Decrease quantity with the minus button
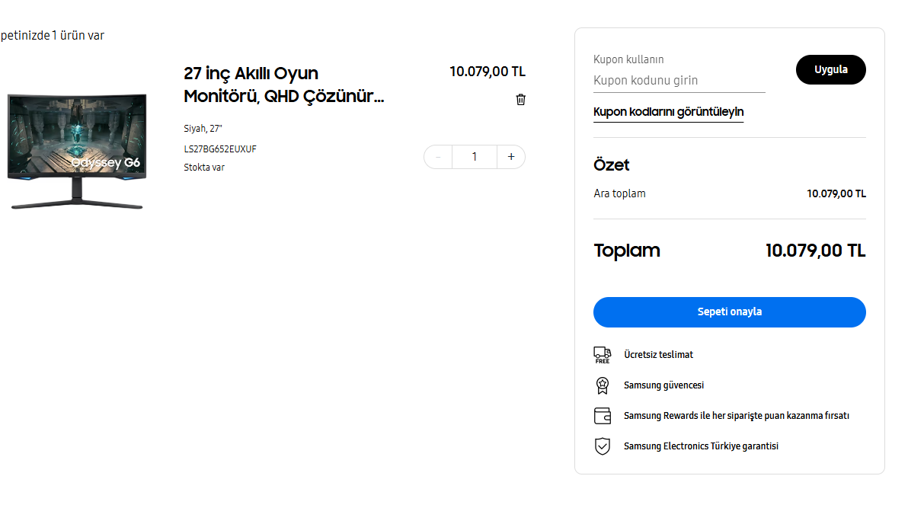The width and height of the screenshot is (924, 524). (x=438, y=157)
